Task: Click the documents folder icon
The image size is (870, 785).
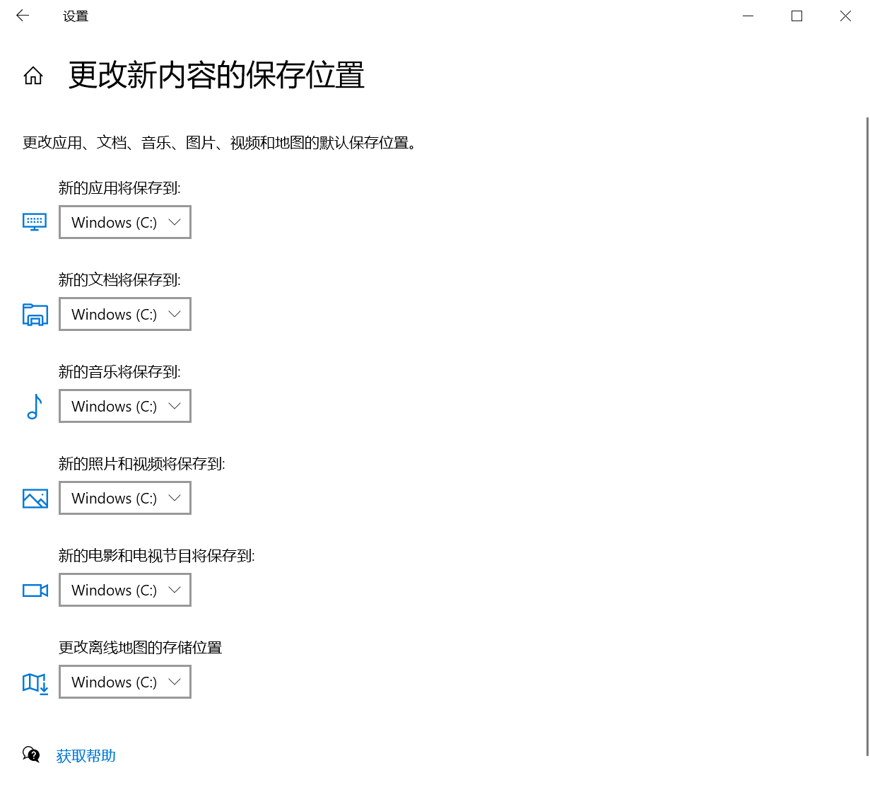Action: (35, 314)
